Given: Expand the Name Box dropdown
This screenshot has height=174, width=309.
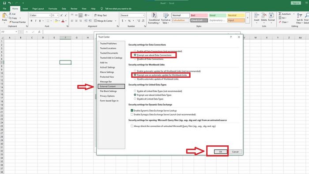Looking at the screenshot, I should click(16, 32).
